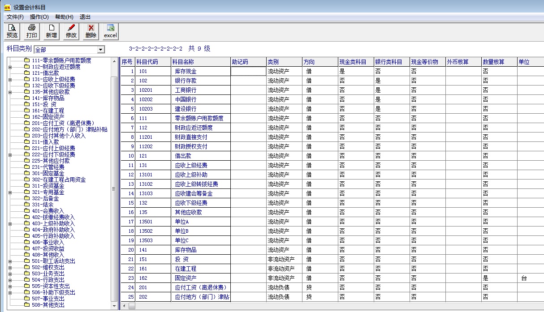Click the 类别 column header

[285, 62]
